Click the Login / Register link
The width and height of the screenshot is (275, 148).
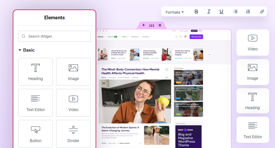click(x=184, y=31)
